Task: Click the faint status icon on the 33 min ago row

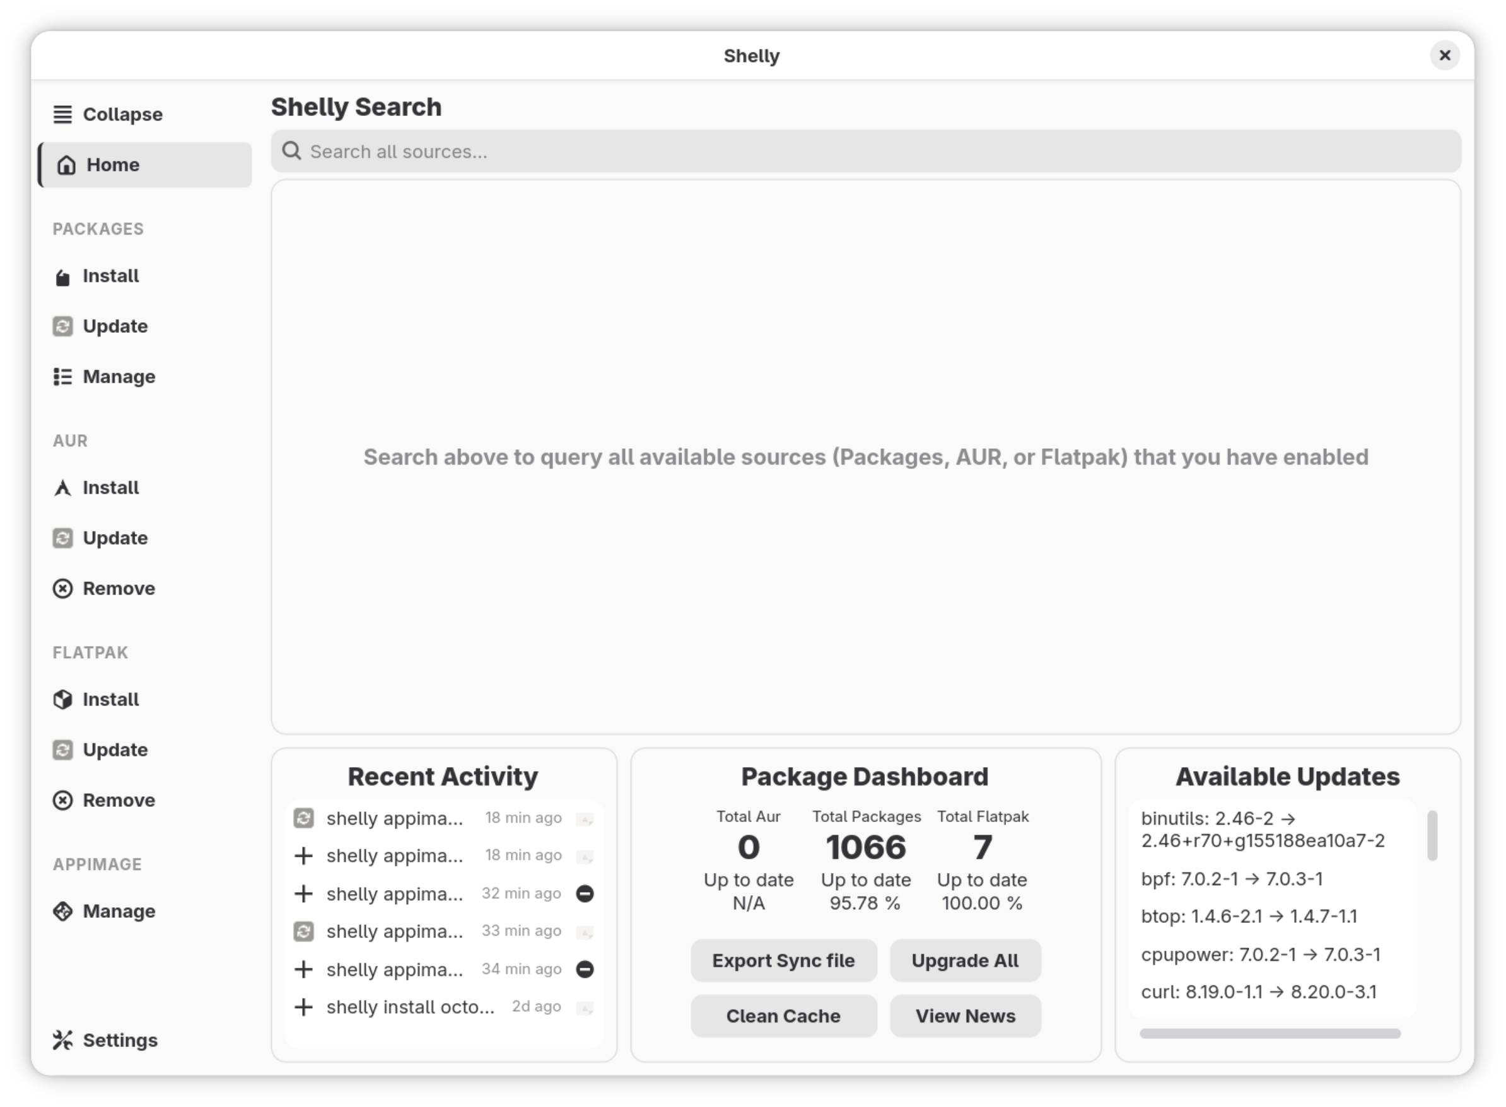Action: pos(585,932)
